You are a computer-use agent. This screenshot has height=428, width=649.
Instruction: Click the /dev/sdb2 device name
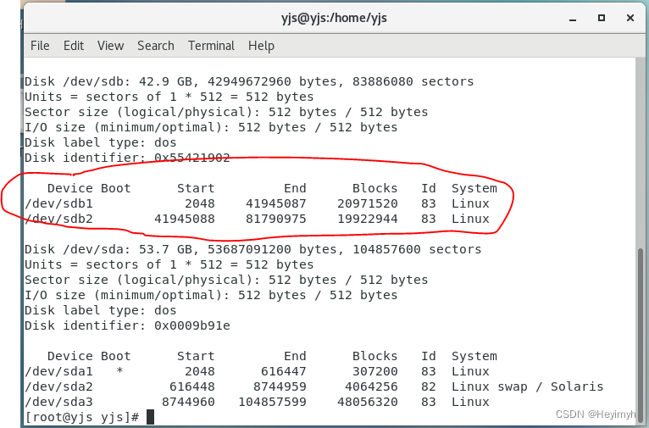(58, 219)
